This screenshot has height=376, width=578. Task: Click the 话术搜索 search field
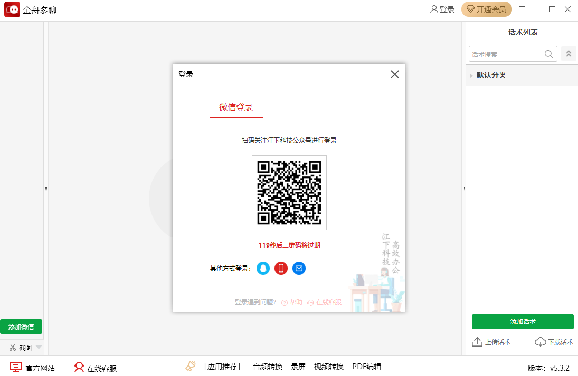[505, 54]
